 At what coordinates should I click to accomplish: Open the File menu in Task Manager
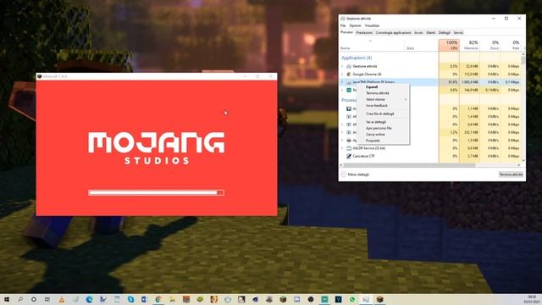click(x=343, y=25)
